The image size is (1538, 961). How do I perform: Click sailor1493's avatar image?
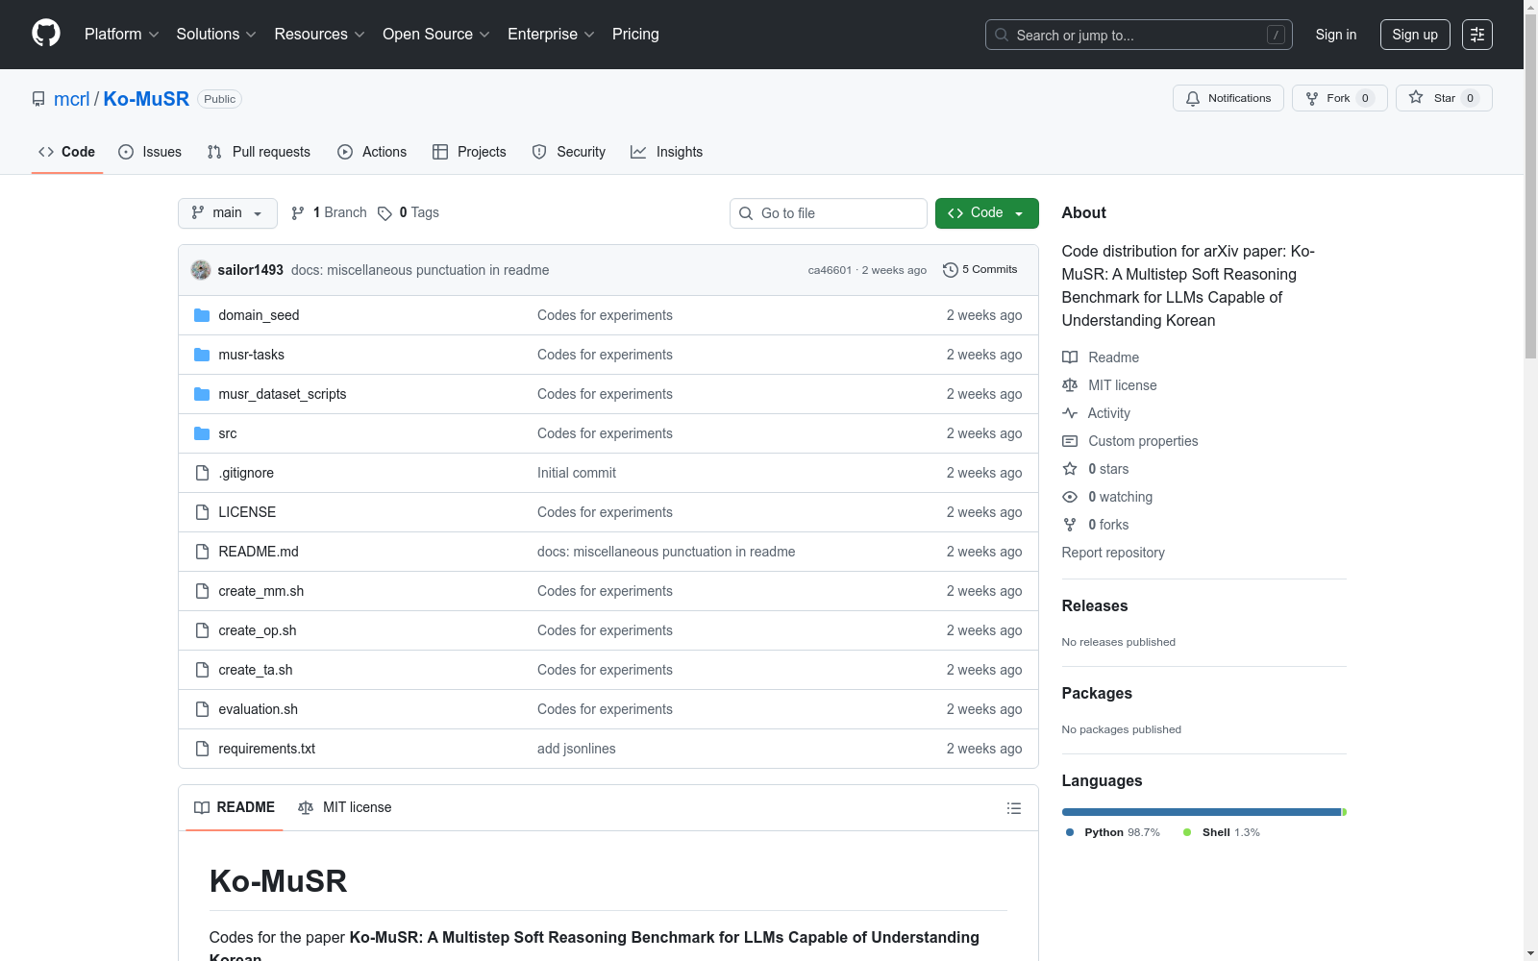point(201,270)
